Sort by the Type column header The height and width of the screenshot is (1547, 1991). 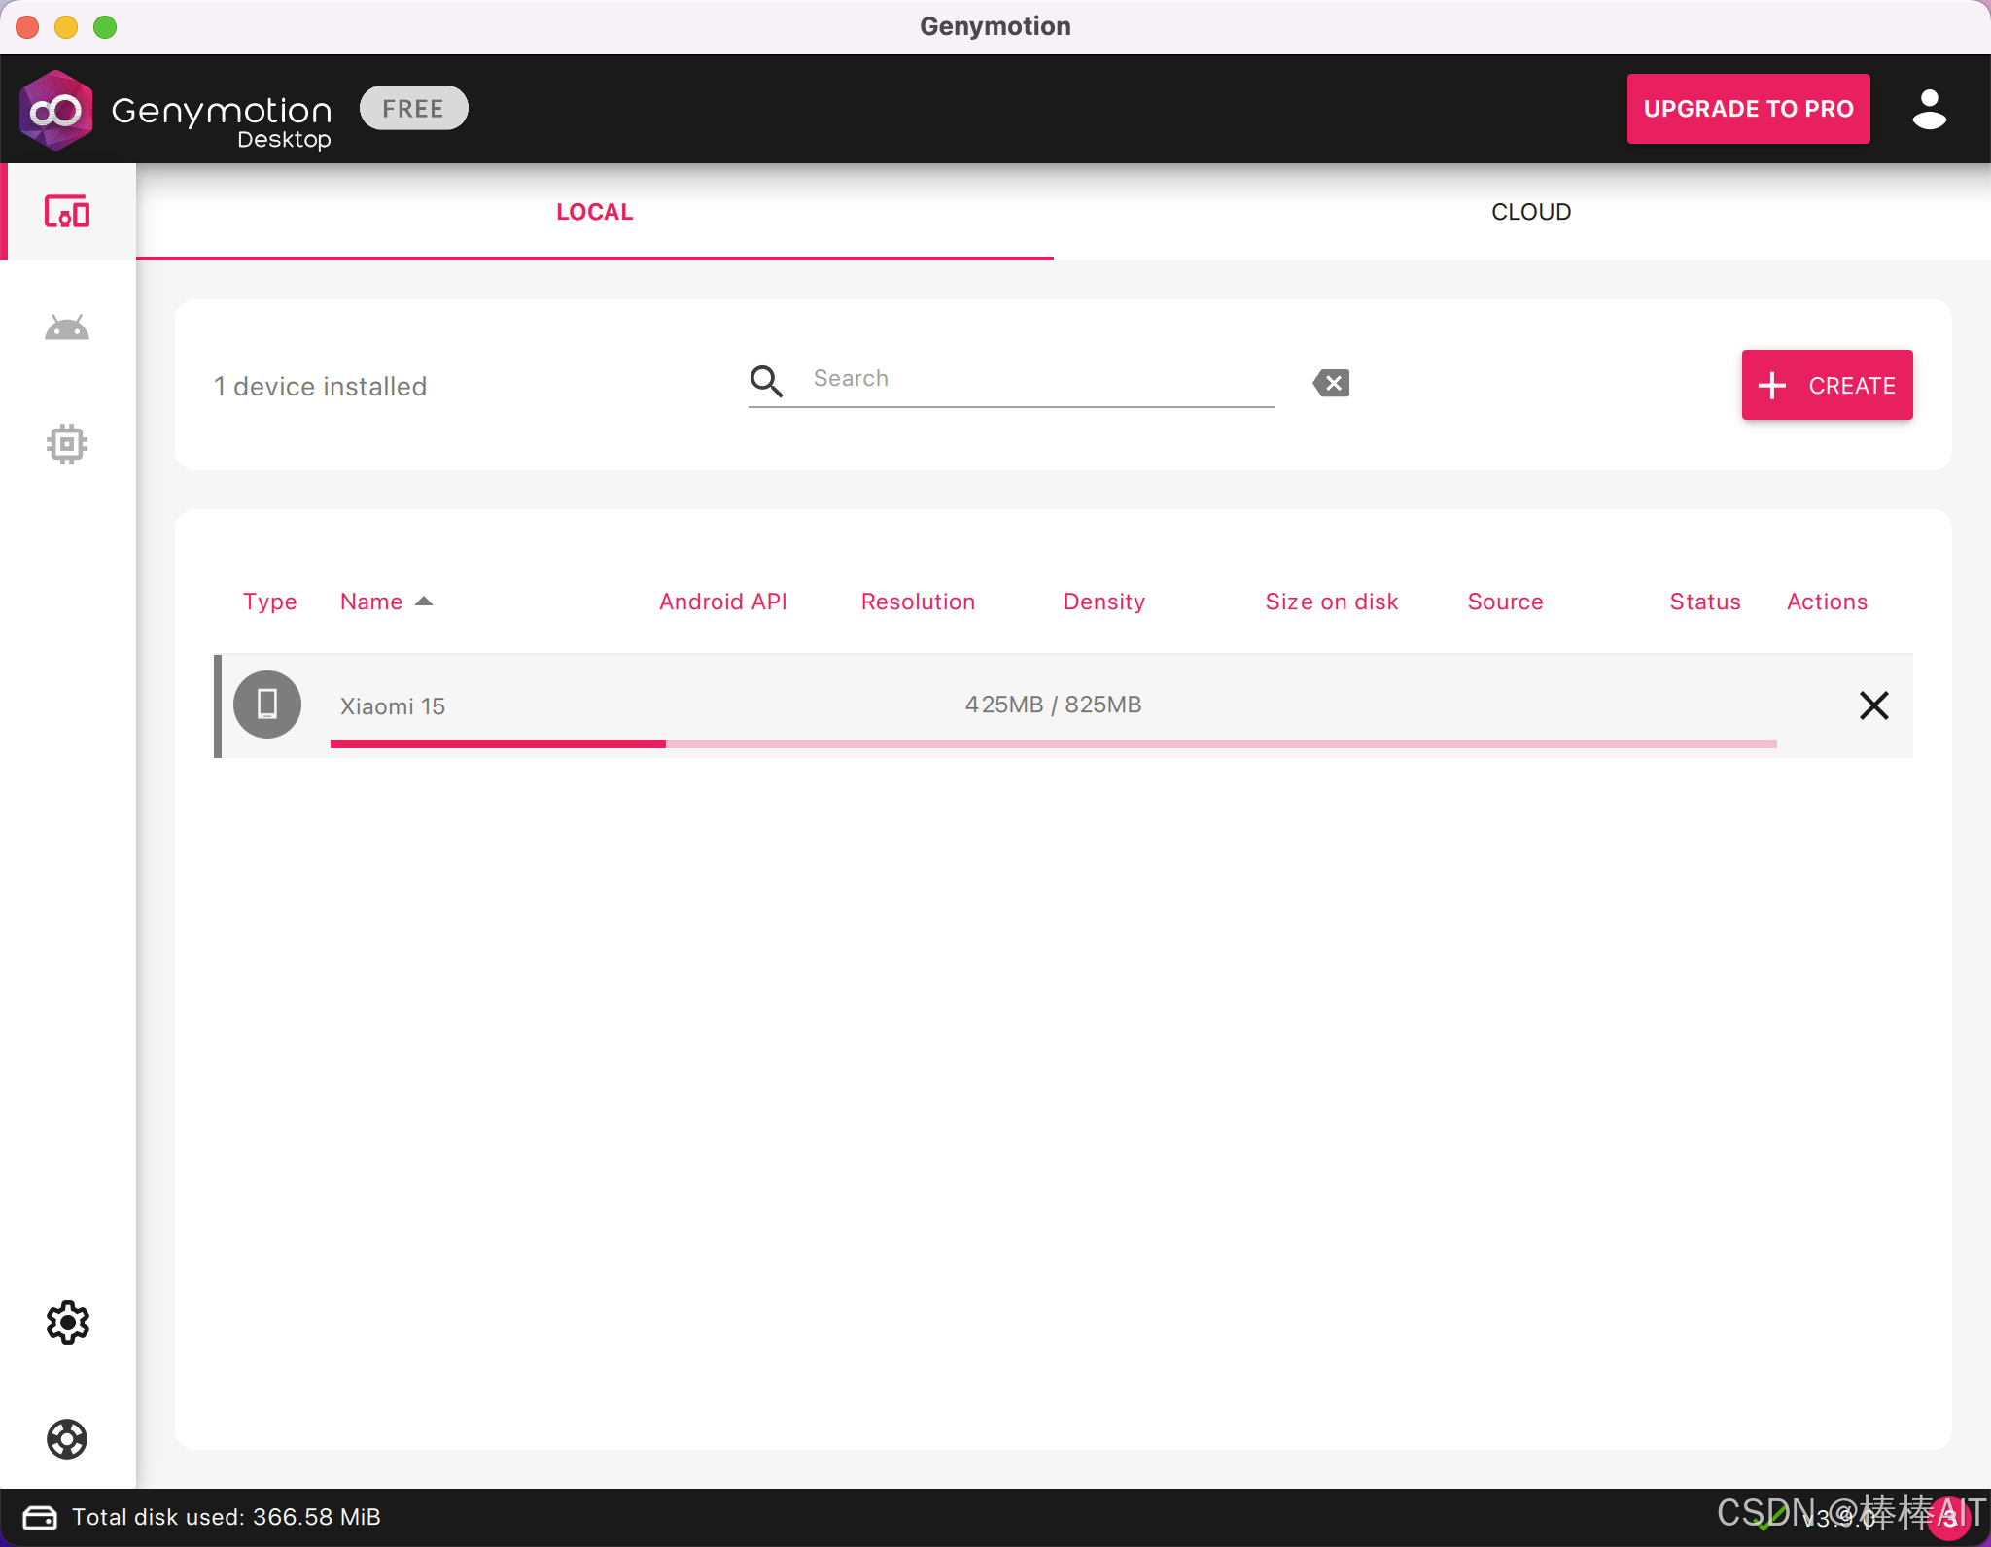coord(269,602)
